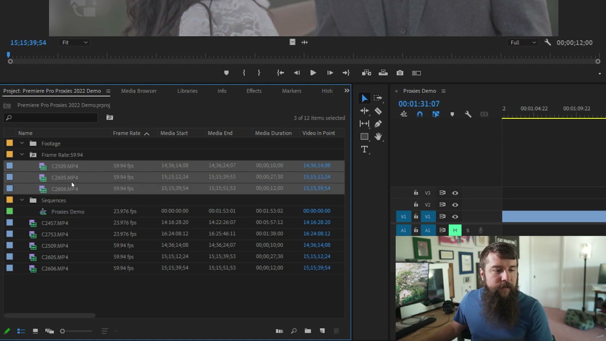Solo the A1 audio track
606x341 pixels.
point(468,230)
